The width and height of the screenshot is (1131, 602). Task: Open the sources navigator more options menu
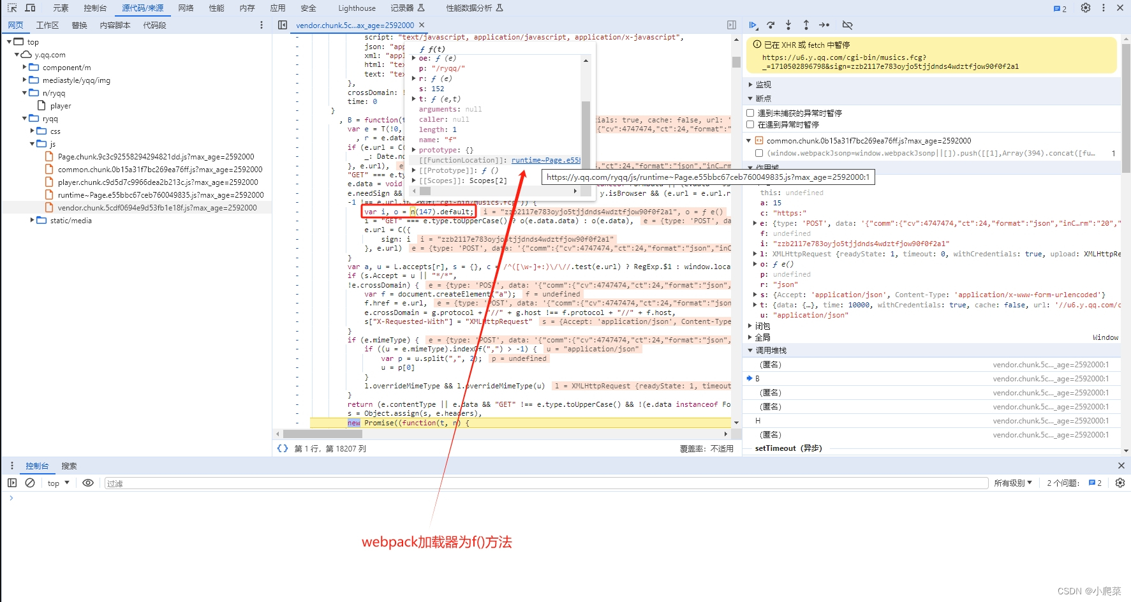click(262, 25)
